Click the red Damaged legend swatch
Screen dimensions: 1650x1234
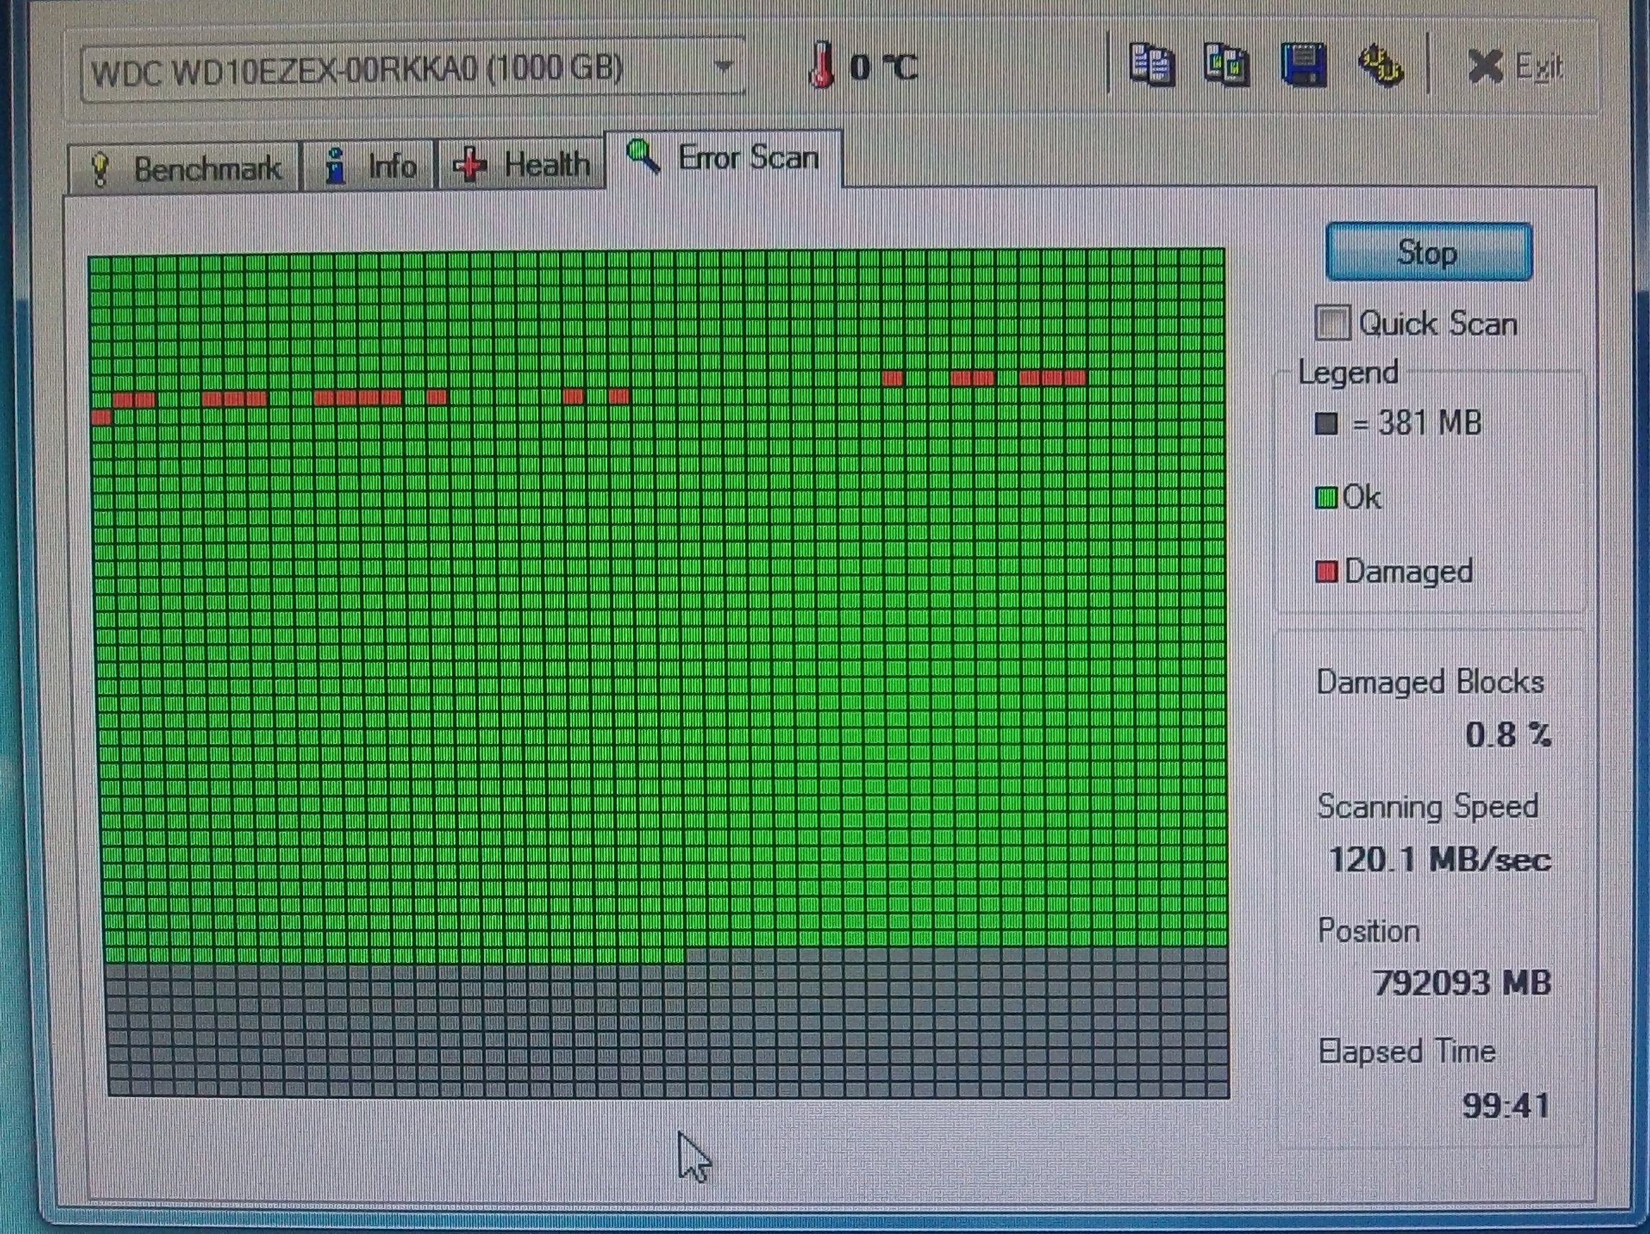tap(1326, 572)
